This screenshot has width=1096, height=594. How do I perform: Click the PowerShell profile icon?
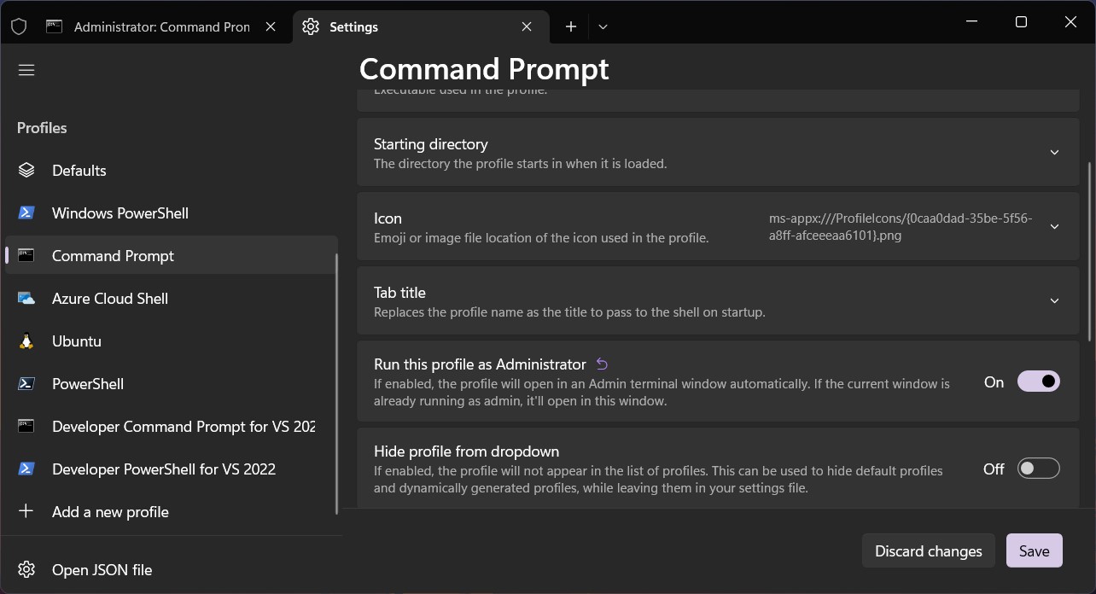(26, 384)
